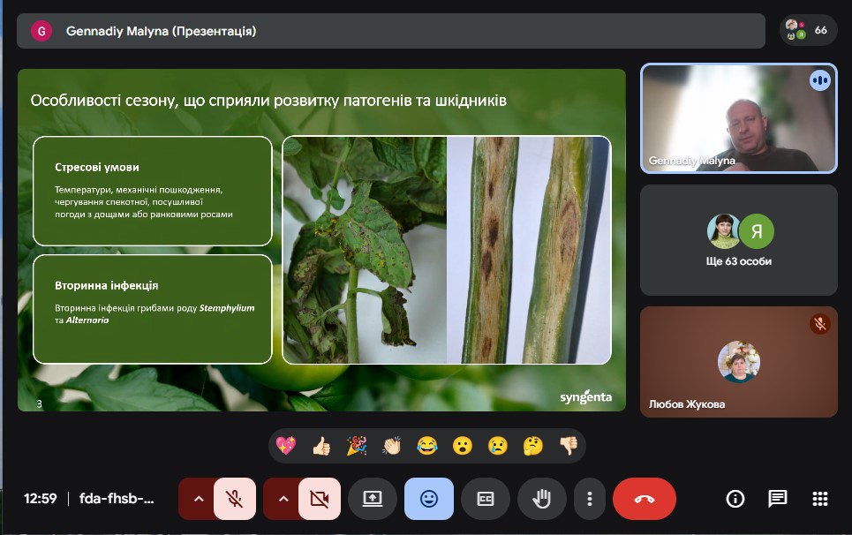The height and width of the screenshot is (535, 852).
Task: Leave the call with red hang-up button
Action: 644,499
